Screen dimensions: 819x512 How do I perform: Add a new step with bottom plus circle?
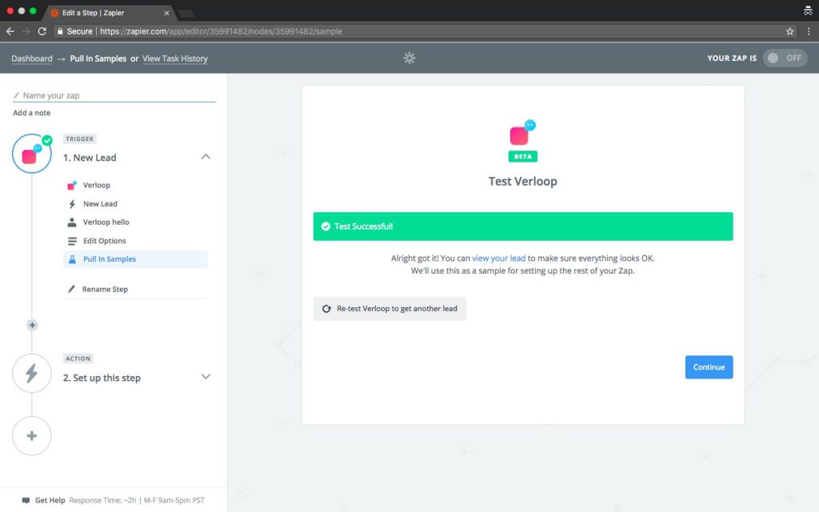pyautogui.click(x=31, y=436)
